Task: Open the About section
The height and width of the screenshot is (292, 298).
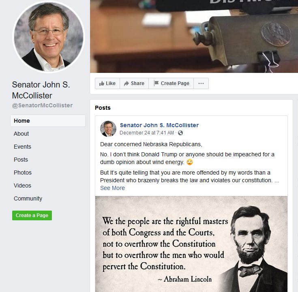Action: (x=21, y=134)
